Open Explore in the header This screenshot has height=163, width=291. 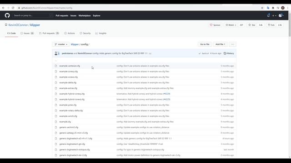tap(96, 16)
